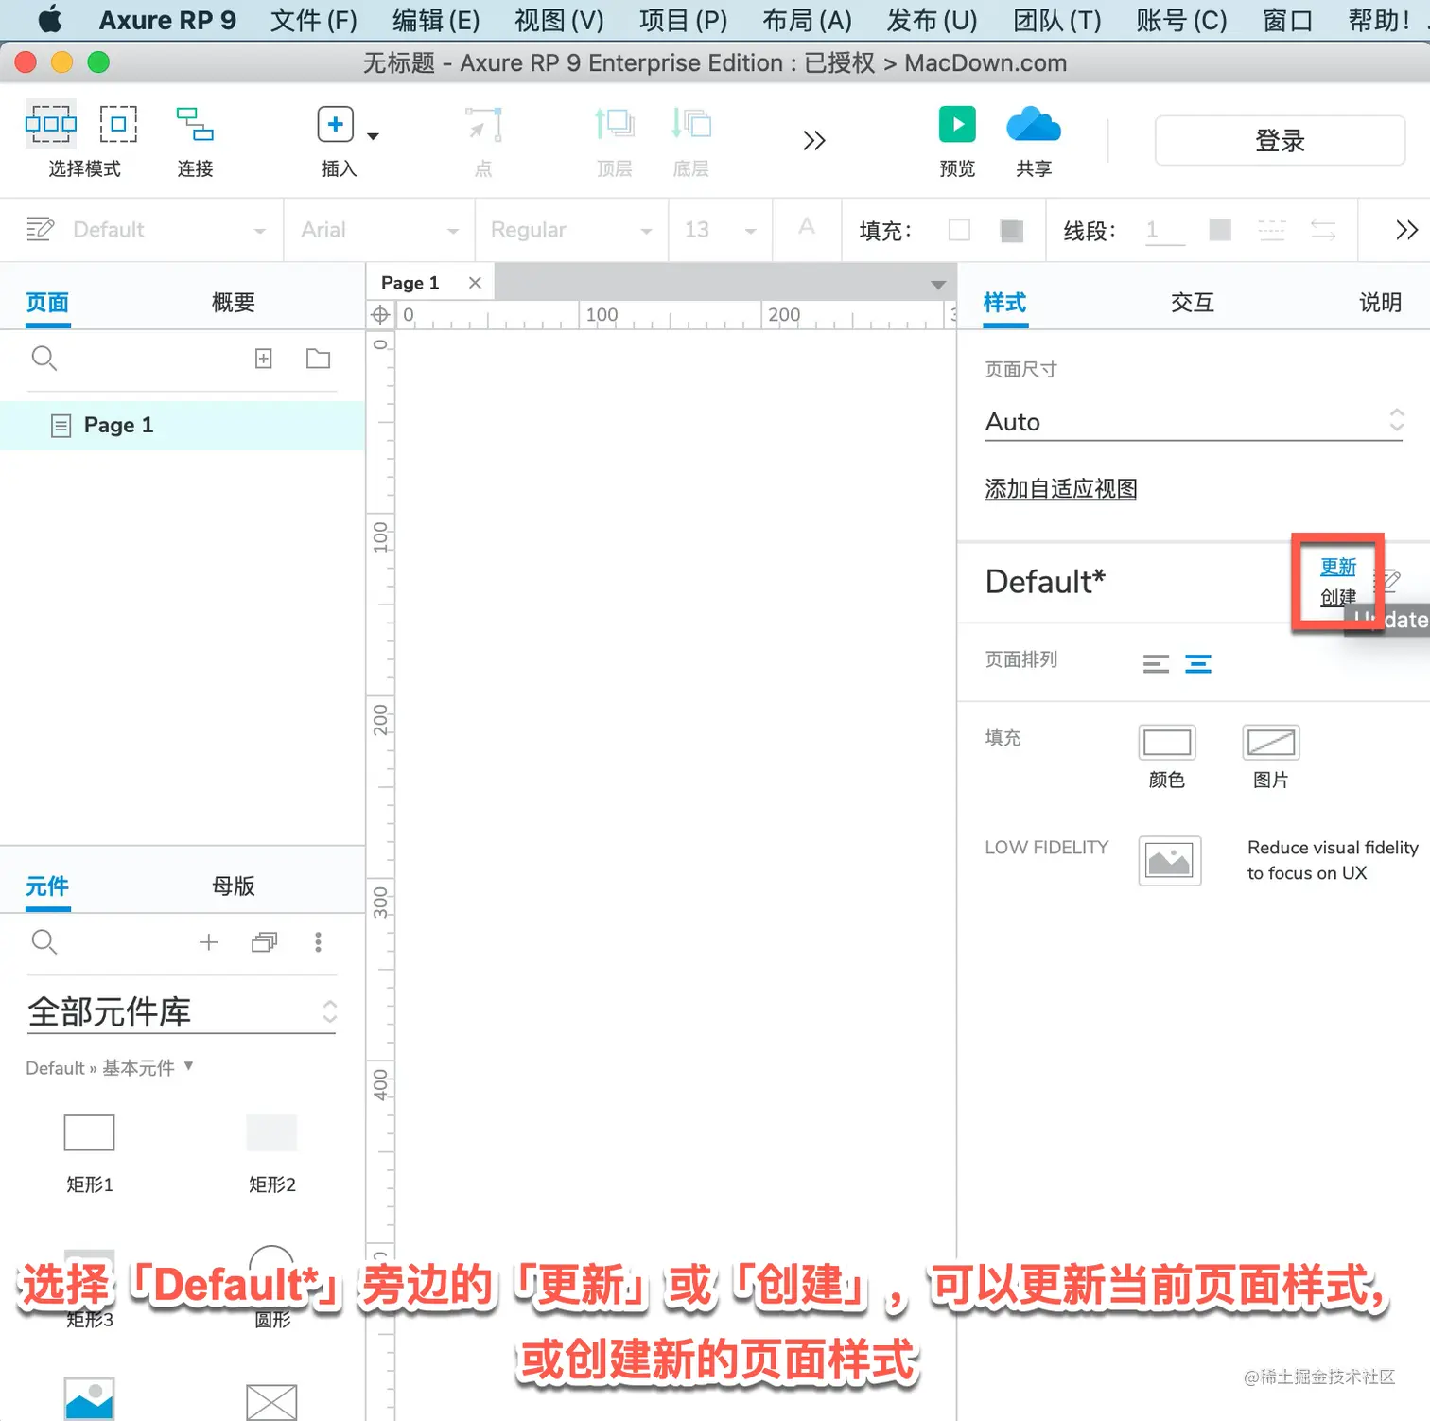This screenshot has width=1430, height=1421.
Task: Click the Insert (插入) plus icon
Action: click(x=335, y=124)
